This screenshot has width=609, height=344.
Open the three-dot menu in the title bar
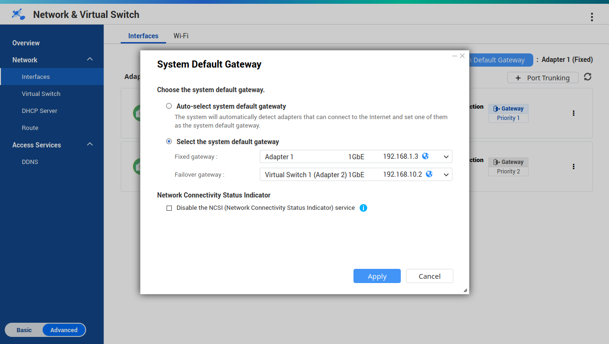tap(591, 17)
